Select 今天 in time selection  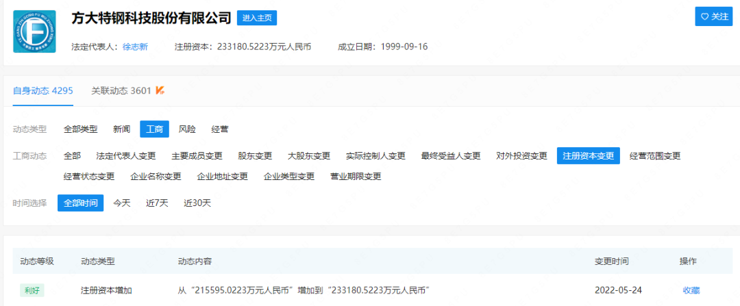[122, 203]
